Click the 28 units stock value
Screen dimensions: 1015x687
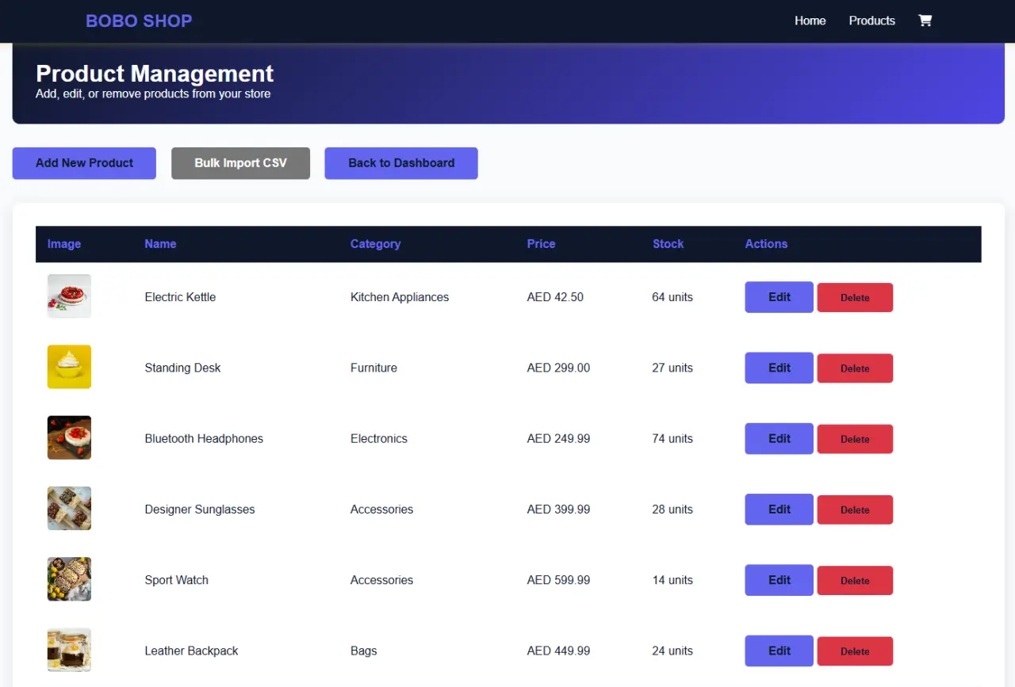[672, 510]
